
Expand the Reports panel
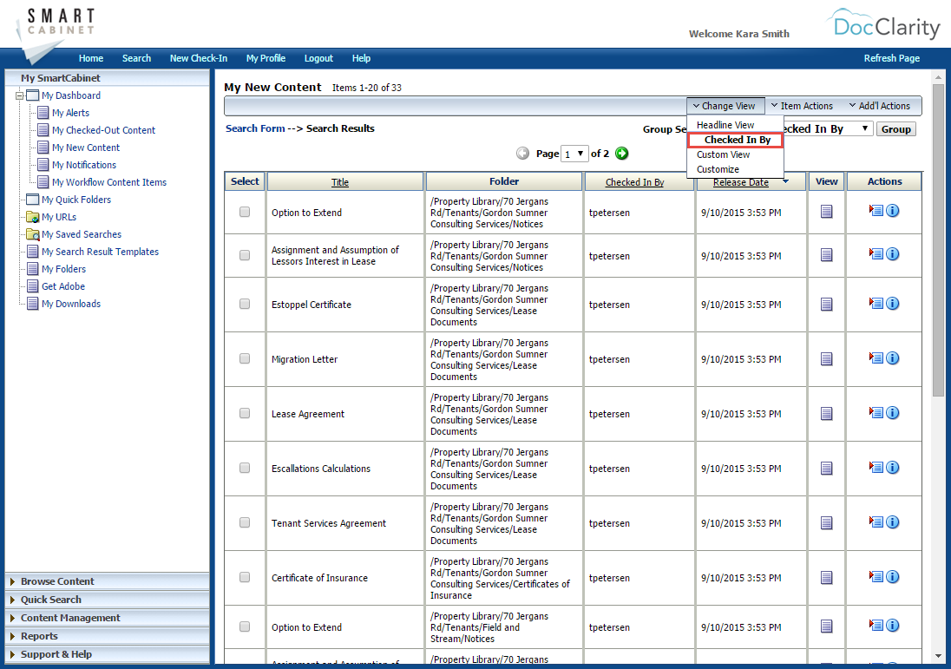coord(108,636)
